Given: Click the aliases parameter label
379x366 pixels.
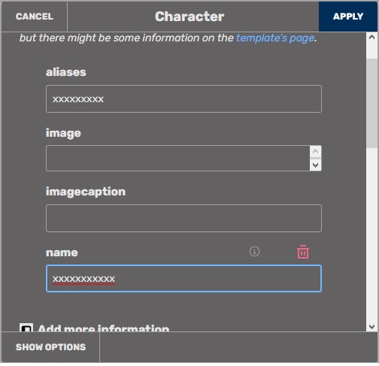Looking at the screenshot, I should (x=66, y=72).
